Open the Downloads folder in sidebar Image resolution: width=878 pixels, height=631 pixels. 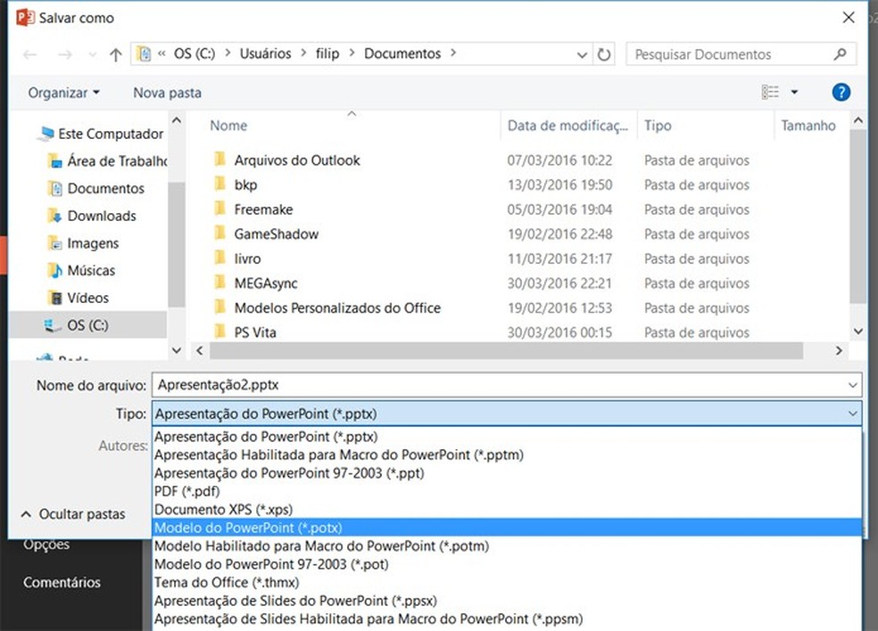click(x=102, y=216)
